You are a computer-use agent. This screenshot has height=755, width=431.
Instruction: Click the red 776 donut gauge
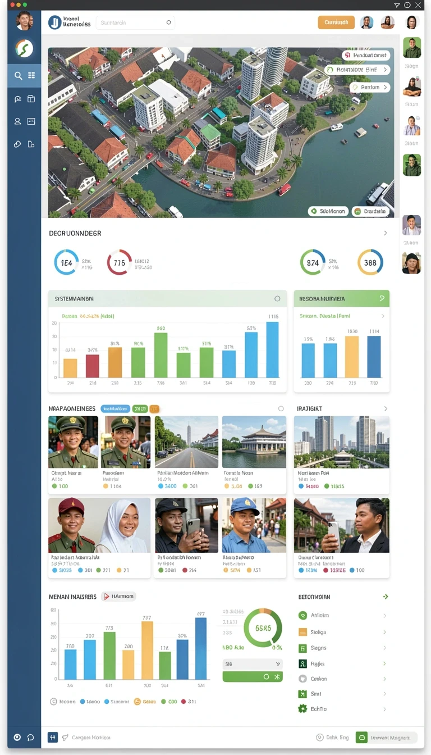[x=120, y=262]
